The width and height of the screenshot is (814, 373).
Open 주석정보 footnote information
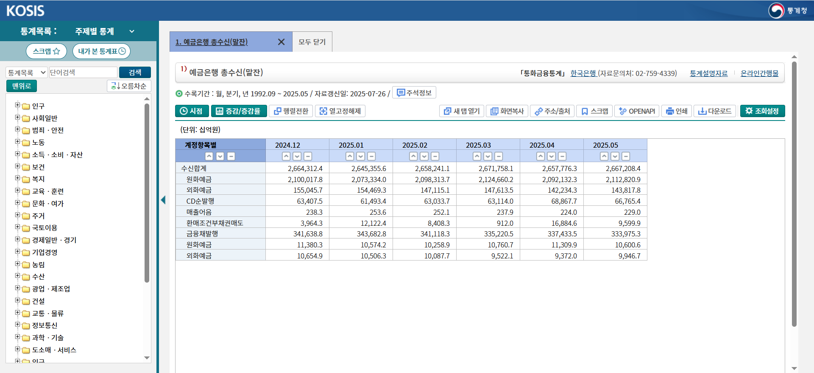coord(414,93)
